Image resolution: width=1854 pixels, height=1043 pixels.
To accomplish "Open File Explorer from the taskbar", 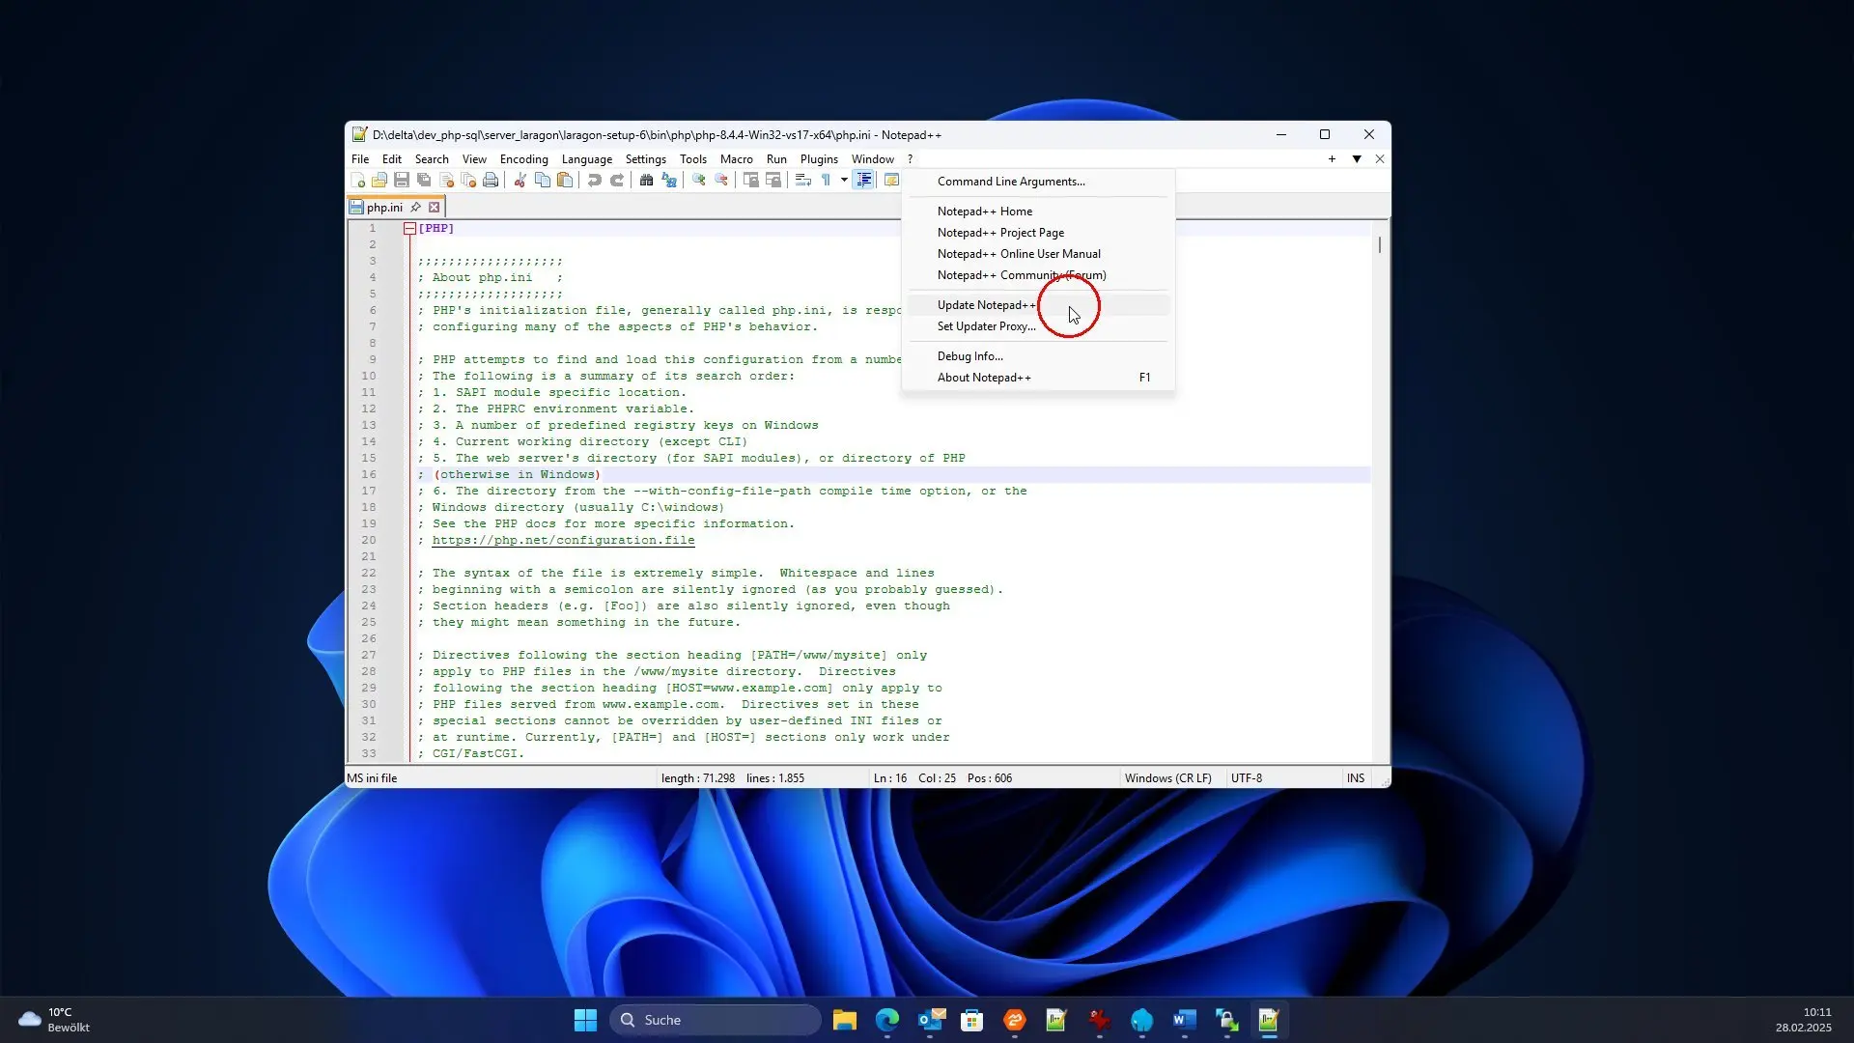I will [845, 1020].
